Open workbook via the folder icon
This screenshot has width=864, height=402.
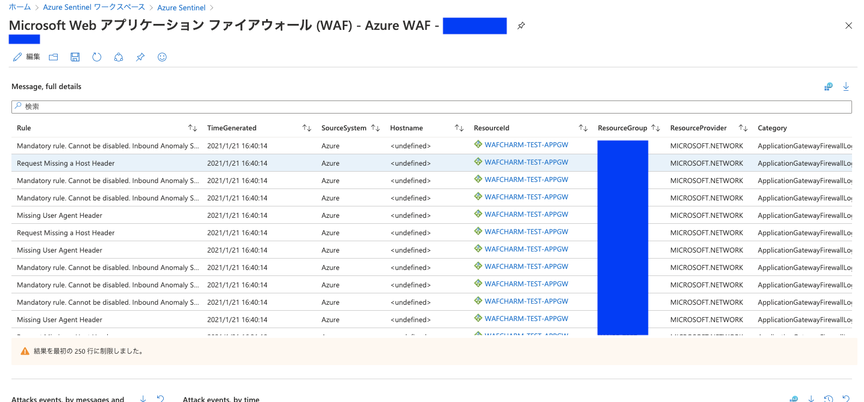tap(53, 57)
